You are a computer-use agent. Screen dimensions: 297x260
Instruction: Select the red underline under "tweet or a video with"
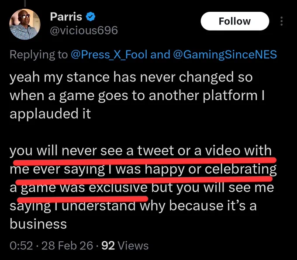(145, 161)
